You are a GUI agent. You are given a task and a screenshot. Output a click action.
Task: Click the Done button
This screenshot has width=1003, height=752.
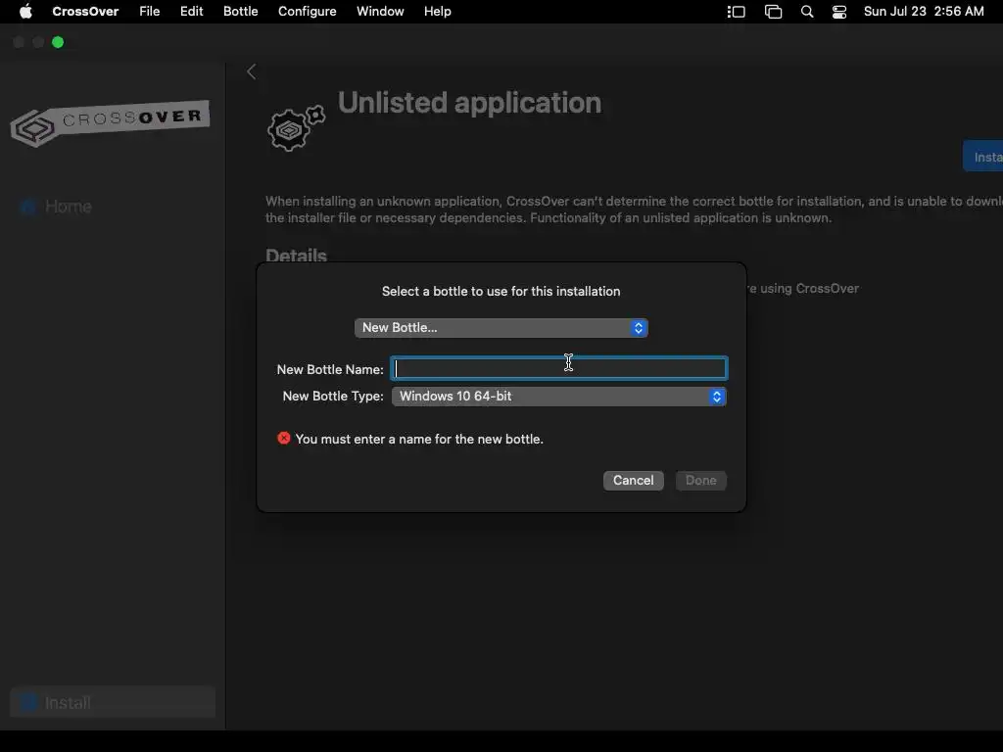[700, 480]
